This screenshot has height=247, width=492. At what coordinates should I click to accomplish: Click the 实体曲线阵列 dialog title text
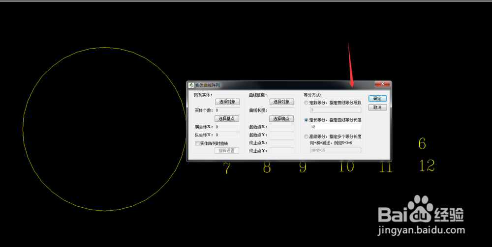point(208,85)
